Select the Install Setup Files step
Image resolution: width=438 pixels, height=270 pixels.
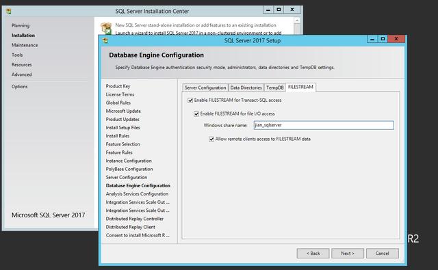pyautogui.click(x=123, y=127)
